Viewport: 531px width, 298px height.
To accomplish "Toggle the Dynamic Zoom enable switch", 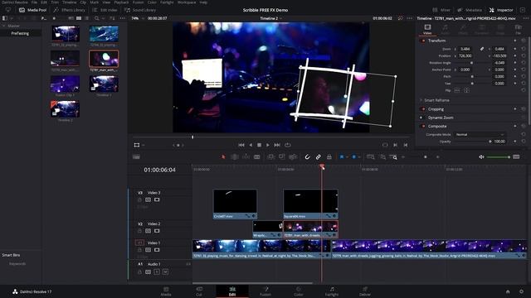I will [x=421, y=118].
